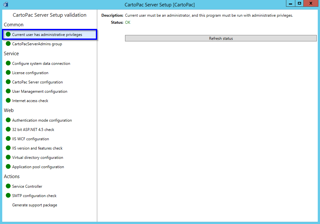
Task: Click green status dot beside CartoPacServerAdmins group
Action: (x=8, y=44)
